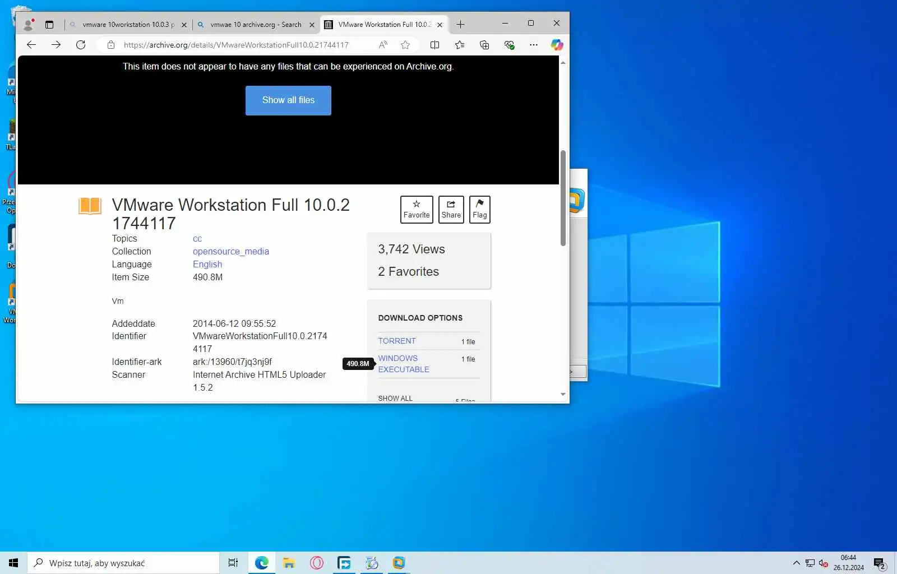Click the 2 Favorites text
Viewport: 897px width, 574px height.
[x=408, y=272]
